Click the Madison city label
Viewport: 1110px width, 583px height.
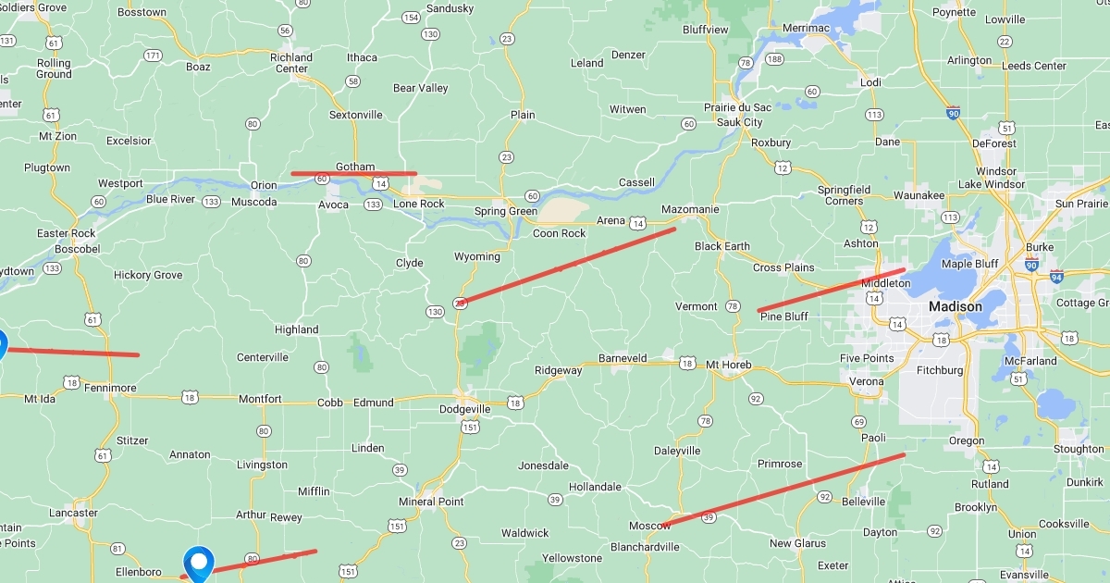[x=956, y=306]
